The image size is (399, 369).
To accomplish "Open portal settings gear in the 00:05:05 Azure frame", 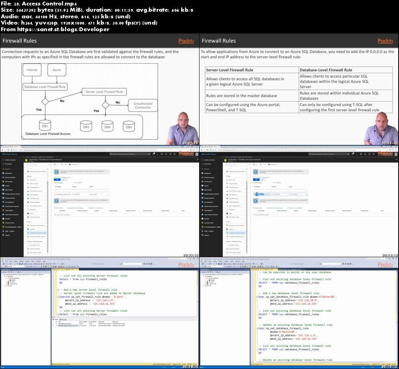I will 162,154.
